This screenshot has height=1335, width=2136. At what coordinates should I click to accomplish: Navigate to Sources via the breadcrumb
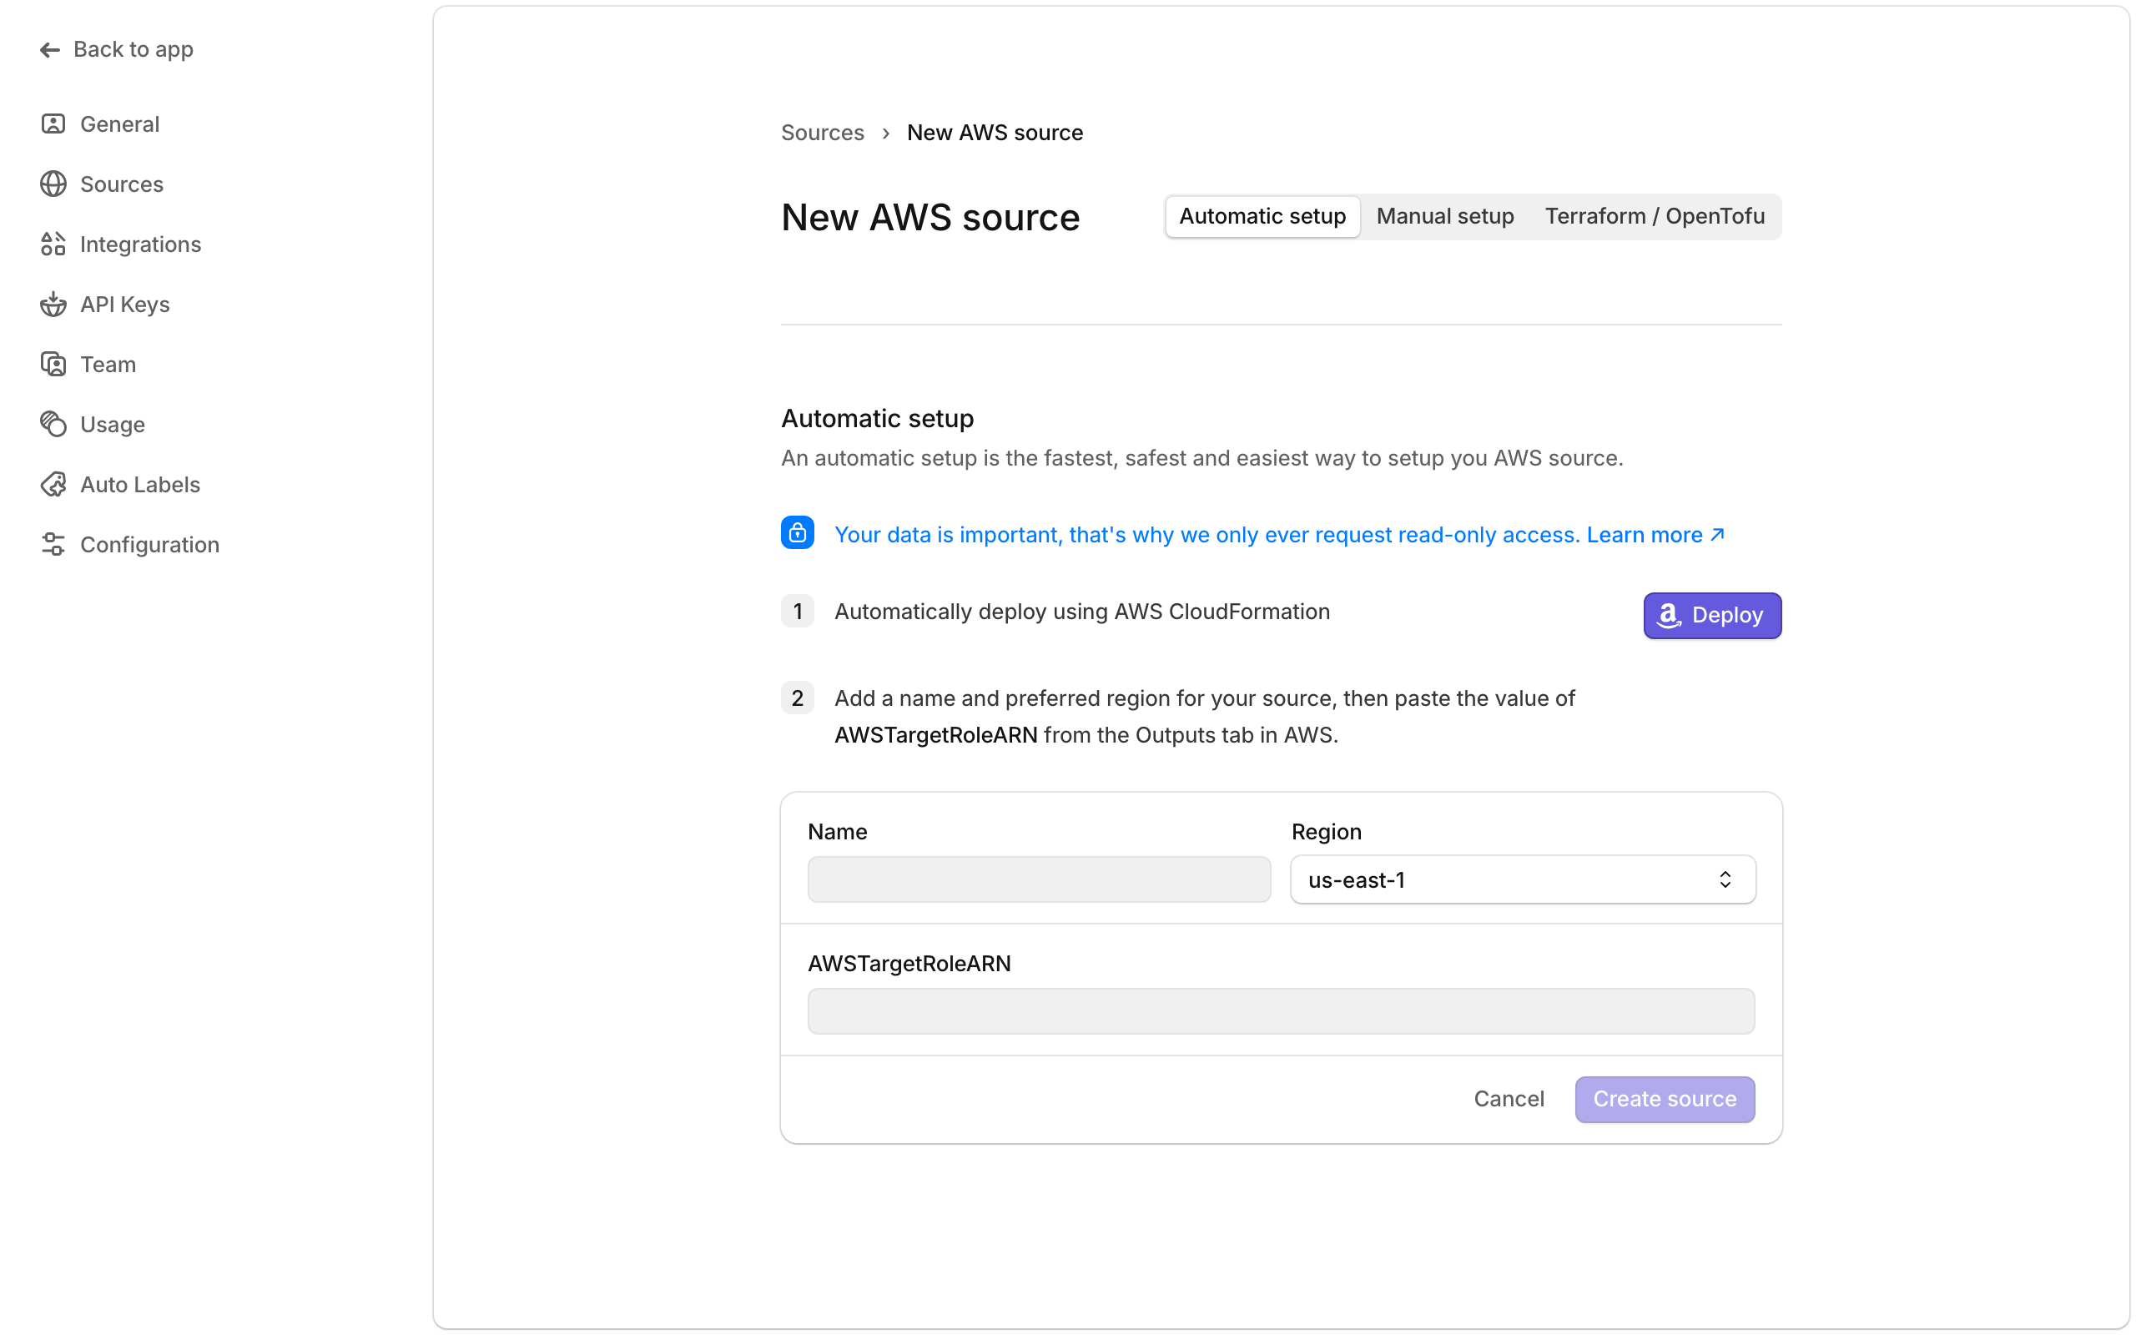click(822, 132)
